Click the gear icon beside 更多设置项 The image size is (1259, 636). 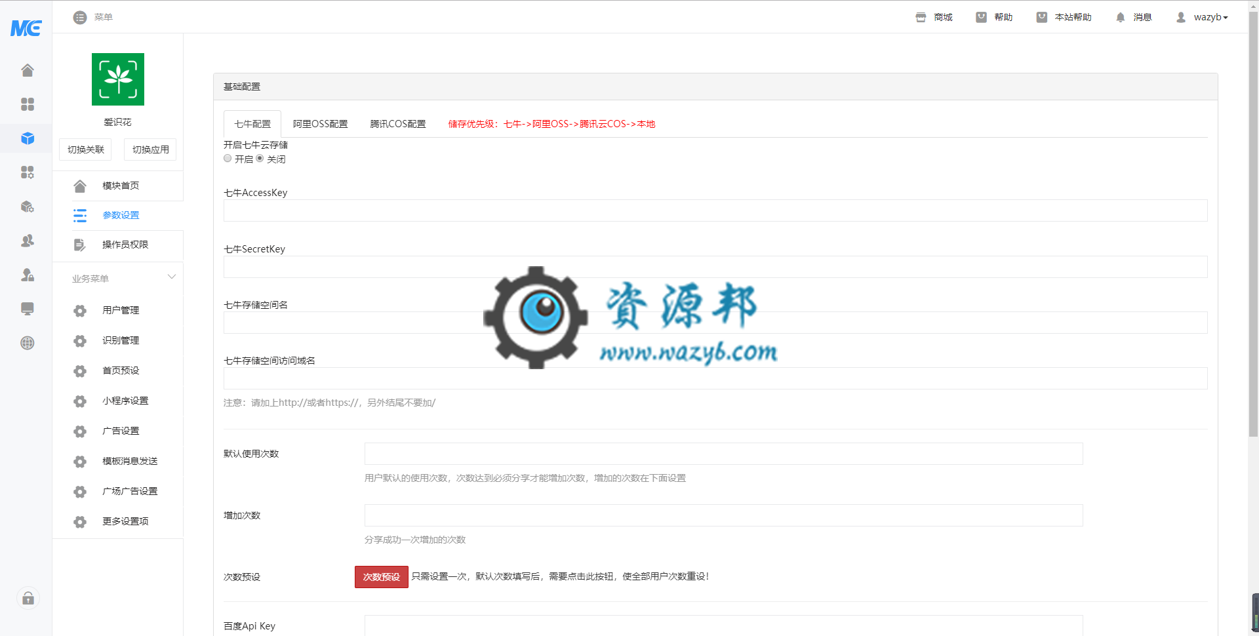[80, 522]
